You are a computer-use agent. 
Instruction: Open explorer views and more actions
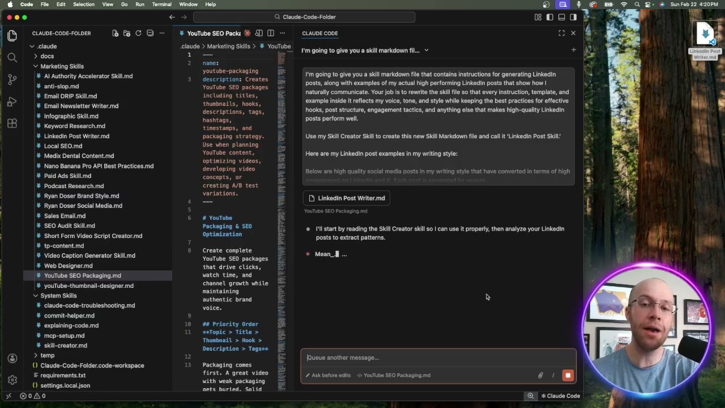pyautogui.click(x=162, y=33)
